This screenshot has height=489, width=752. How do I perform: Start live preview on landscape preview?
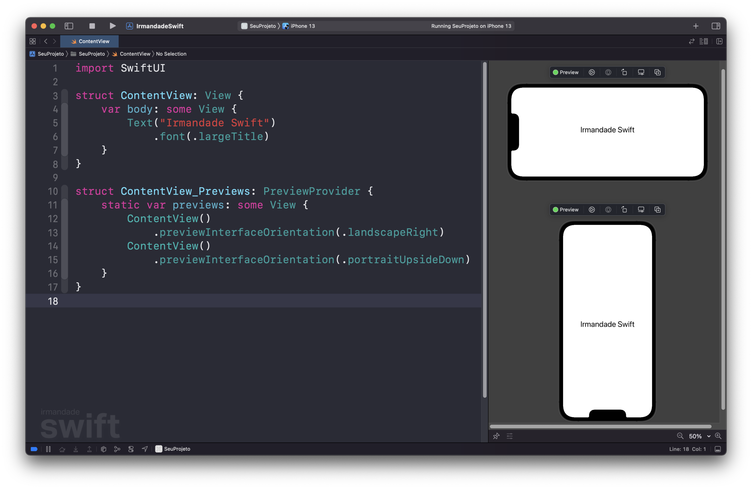coord(592,72)
